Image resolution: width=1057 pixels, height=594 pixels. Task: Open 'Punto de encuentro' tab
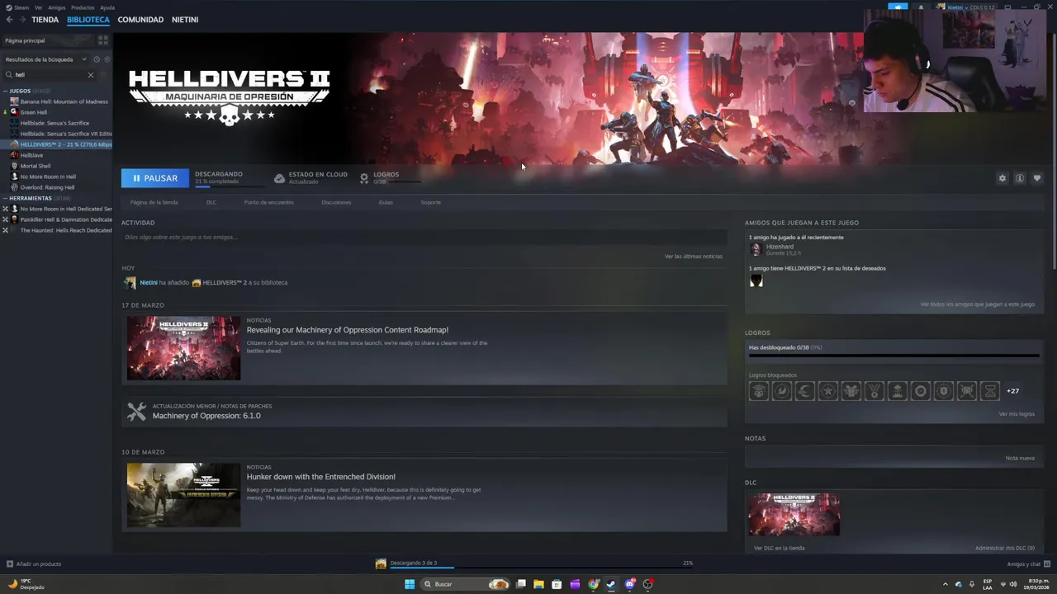tap(268, 202)
